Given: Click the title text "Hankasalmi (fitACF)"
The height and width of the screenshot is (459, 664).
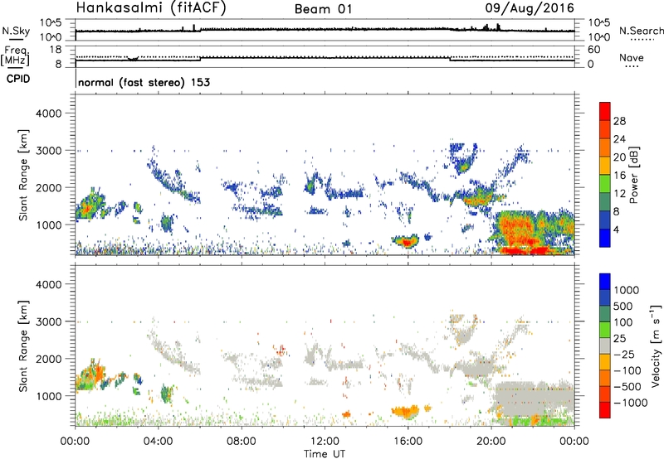Looking at the screenshot, I should click(151, 8).
